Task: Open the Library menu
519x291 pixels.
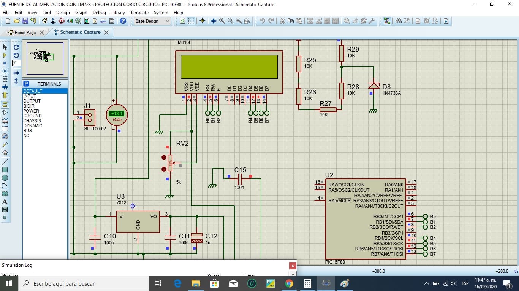Action: click(x=118, y=13)
